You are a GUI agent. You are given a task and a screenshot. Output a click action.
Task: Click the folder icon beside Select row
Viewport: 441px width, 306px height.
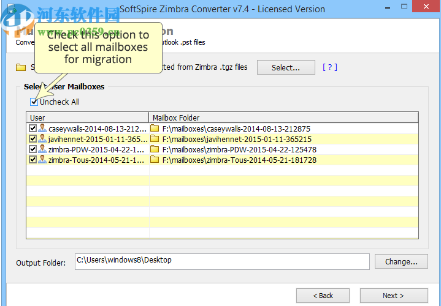[x=21, y=67]
